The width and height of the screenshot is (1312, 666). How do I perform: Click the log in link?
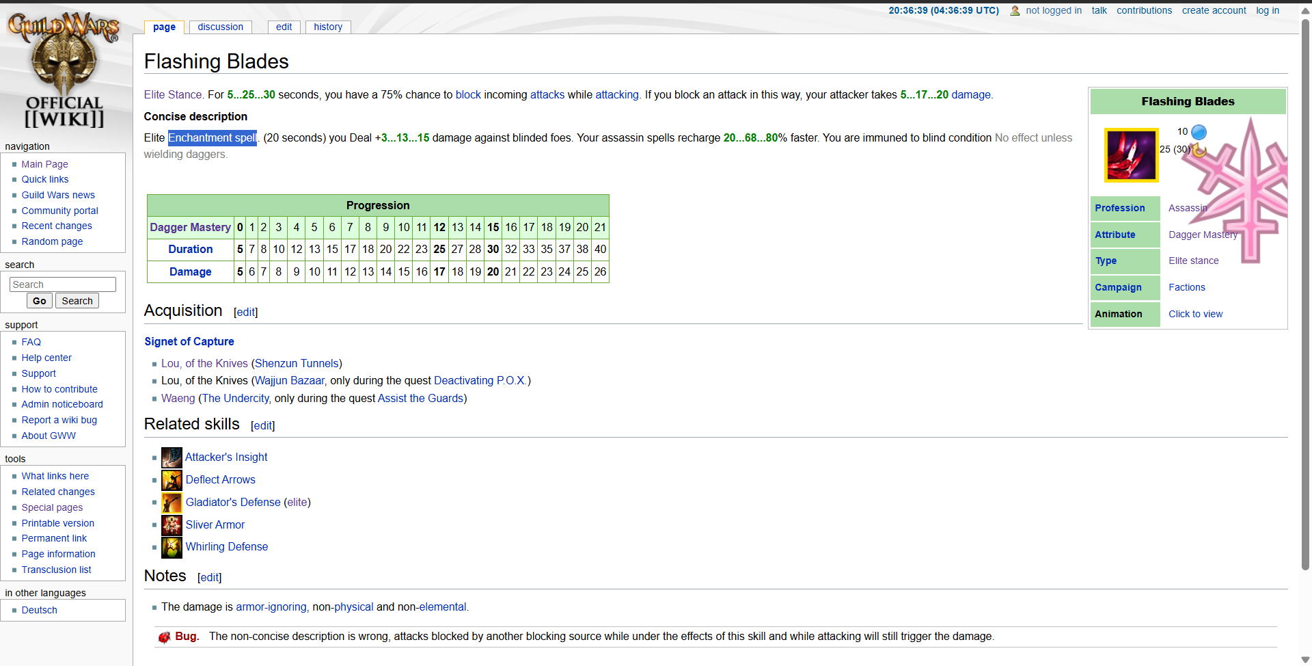pyautogui.click(x=1268, y=10)
